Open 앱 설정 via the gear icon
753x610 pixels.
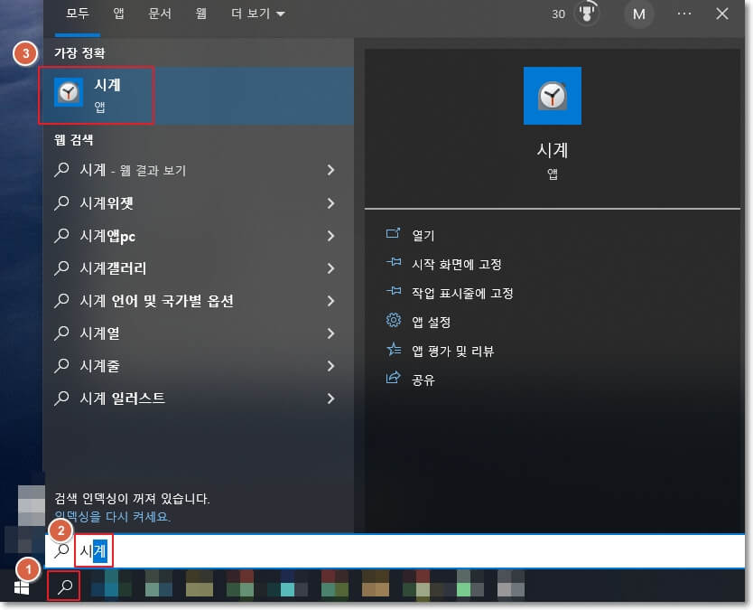pyautogui.click(x=392, y=322)
